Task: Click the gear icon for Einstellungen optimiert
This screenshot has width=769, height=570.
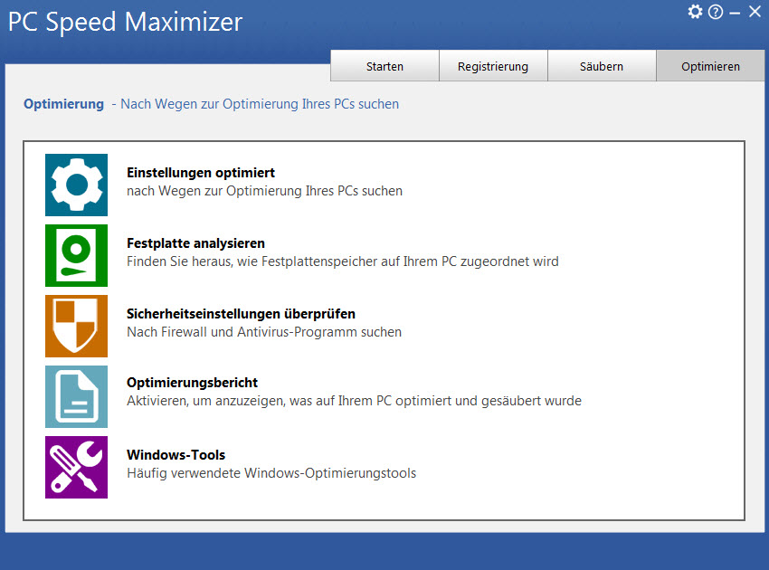Action: click(x=76, y=185)
